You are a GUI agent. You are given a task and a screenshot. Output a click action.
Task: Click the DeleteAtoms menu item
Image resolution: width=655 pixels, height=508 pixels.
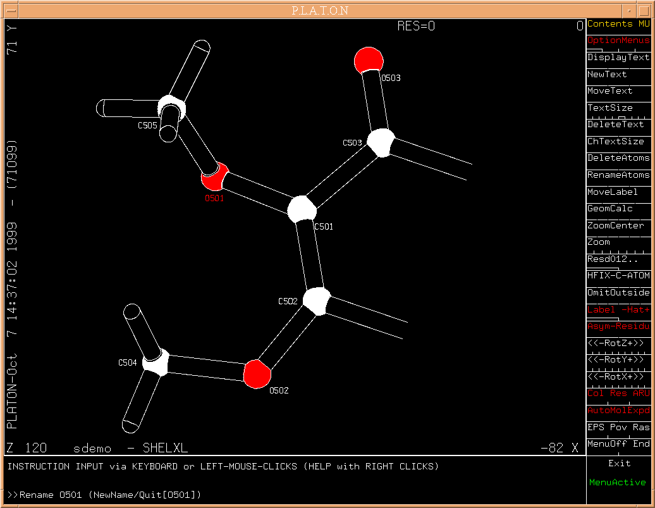pos(618,158)
